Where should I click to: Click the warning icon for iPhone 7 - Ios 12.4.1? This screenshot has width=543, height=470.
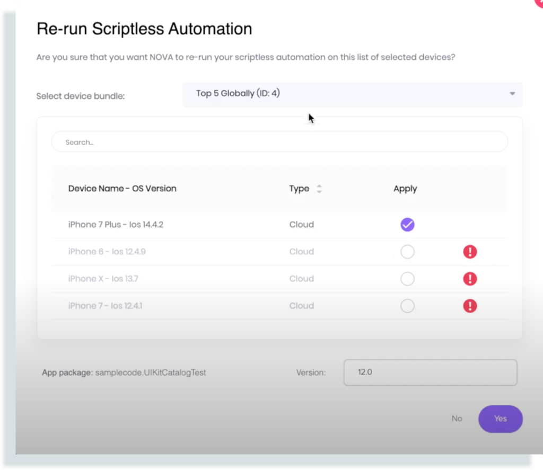470,306
